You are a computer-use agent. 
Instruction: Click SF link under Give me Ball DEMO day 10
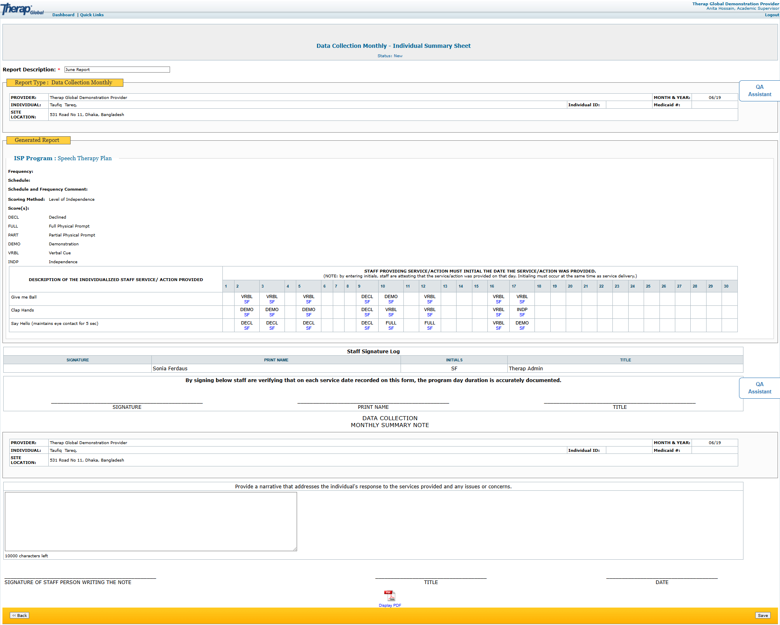click(391, 302)
